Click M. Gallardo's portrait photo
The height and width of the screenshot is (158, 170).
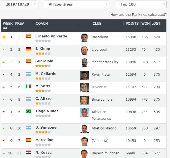click(84, 75)
